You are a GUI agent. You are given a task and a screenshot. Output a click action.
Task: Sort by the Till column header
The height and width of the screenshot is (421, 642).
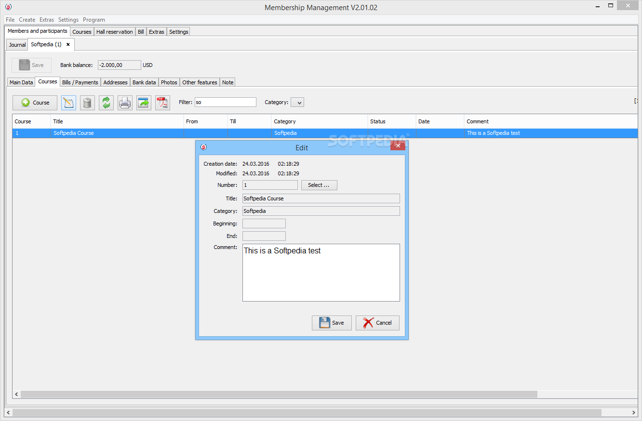tap(249, 121)
